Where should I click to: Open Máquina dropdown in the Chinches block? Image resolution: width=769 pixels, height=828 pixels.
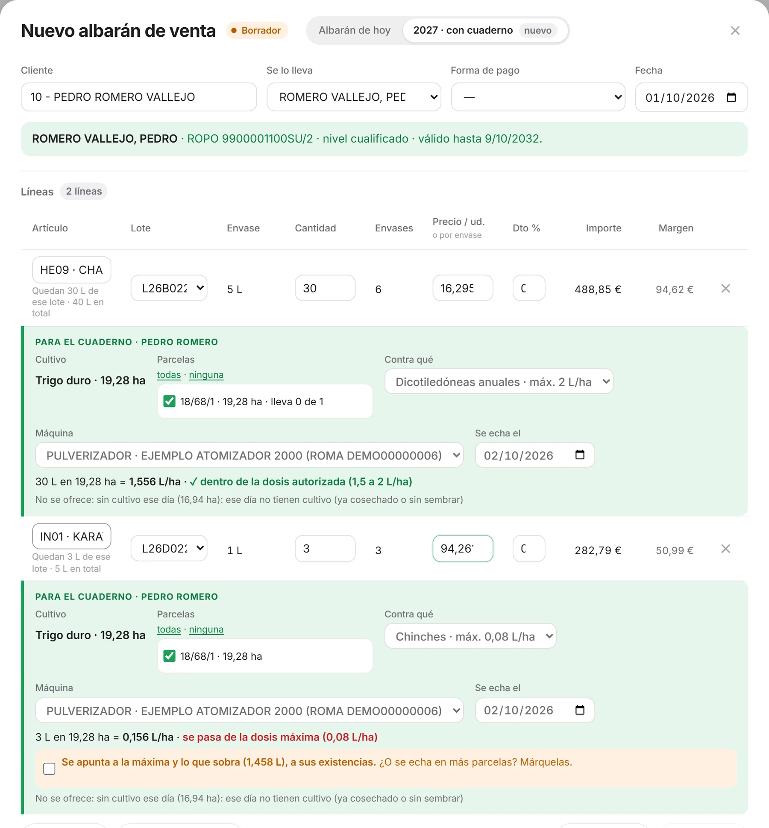[x=249, y=711]
